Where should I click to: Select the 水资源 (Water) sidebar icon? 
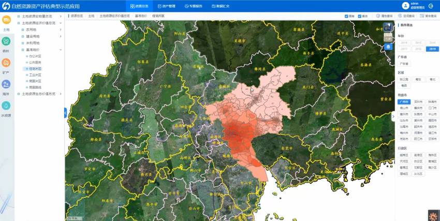(6, 106)
